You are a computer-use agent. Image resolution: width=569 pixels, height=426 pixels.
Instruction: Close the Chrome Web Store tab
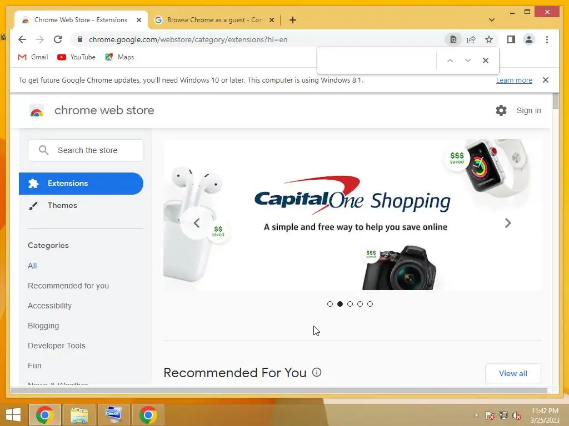(x=138, y=21)
